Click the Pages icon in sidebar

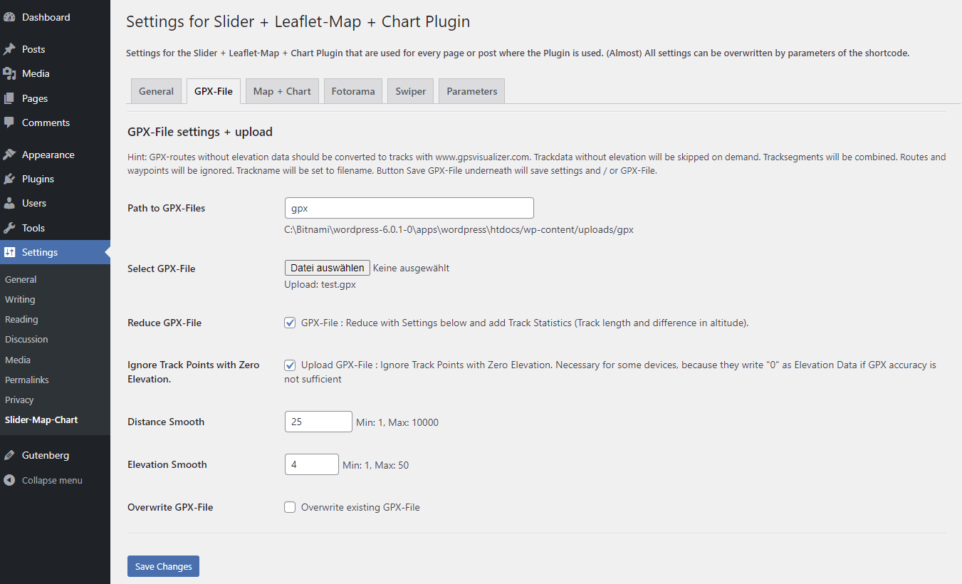[9, 98]
